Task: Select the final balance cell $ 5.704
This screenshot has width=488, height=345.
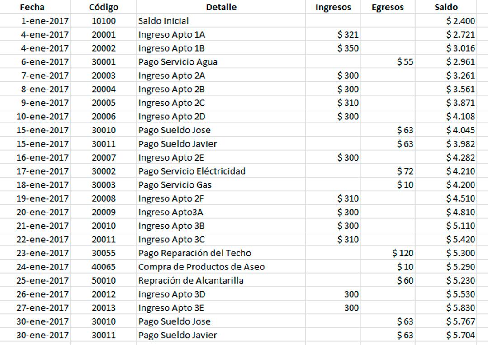Action: click(460, 335)
